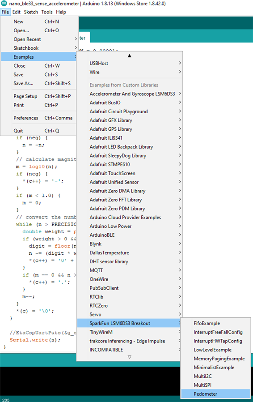The image size is (253, 402).
Task: Expand the Sketchbook submenu
Action: (38, 48)
